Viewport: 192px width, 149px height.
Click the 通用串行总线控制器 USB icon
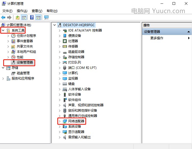65,116
